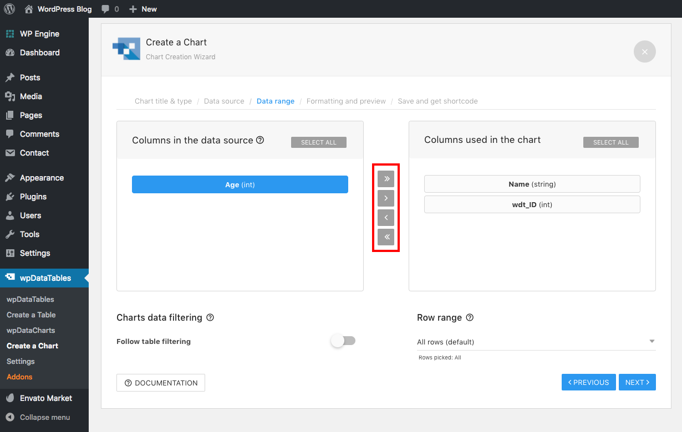Open the New content menu
This screenshot has height=432, width=682.
pos(143,9)
